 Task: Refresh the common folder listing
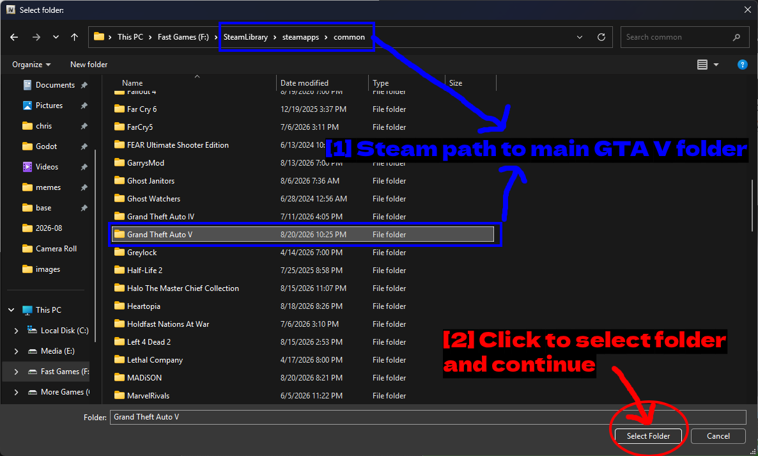[x=601, y=36]
